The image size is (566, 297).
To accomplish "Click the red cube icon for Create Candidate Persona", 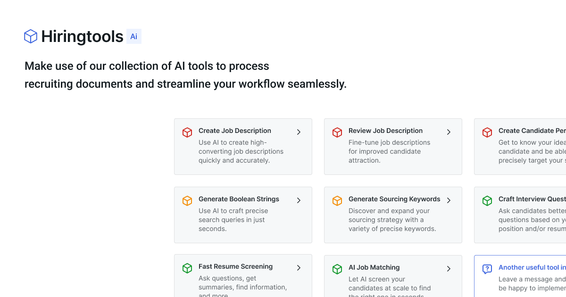I will (487, 132).
